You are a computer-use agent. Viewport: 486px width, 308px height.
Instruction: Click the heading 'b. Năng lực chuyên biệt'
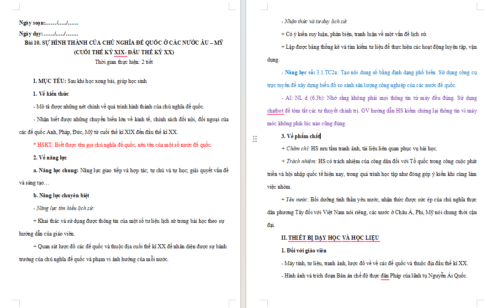tap(61, 195)
